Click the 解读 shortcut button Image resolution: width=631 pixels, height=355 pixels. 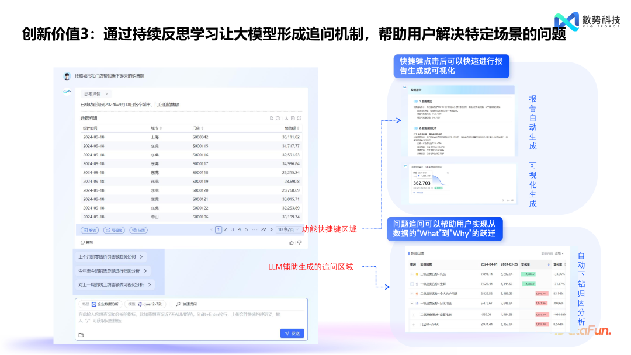point(90,230)
